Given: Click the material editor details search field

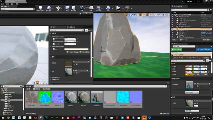Looking at the screenshot, I should pyautogui.click(x=67, y=30).
